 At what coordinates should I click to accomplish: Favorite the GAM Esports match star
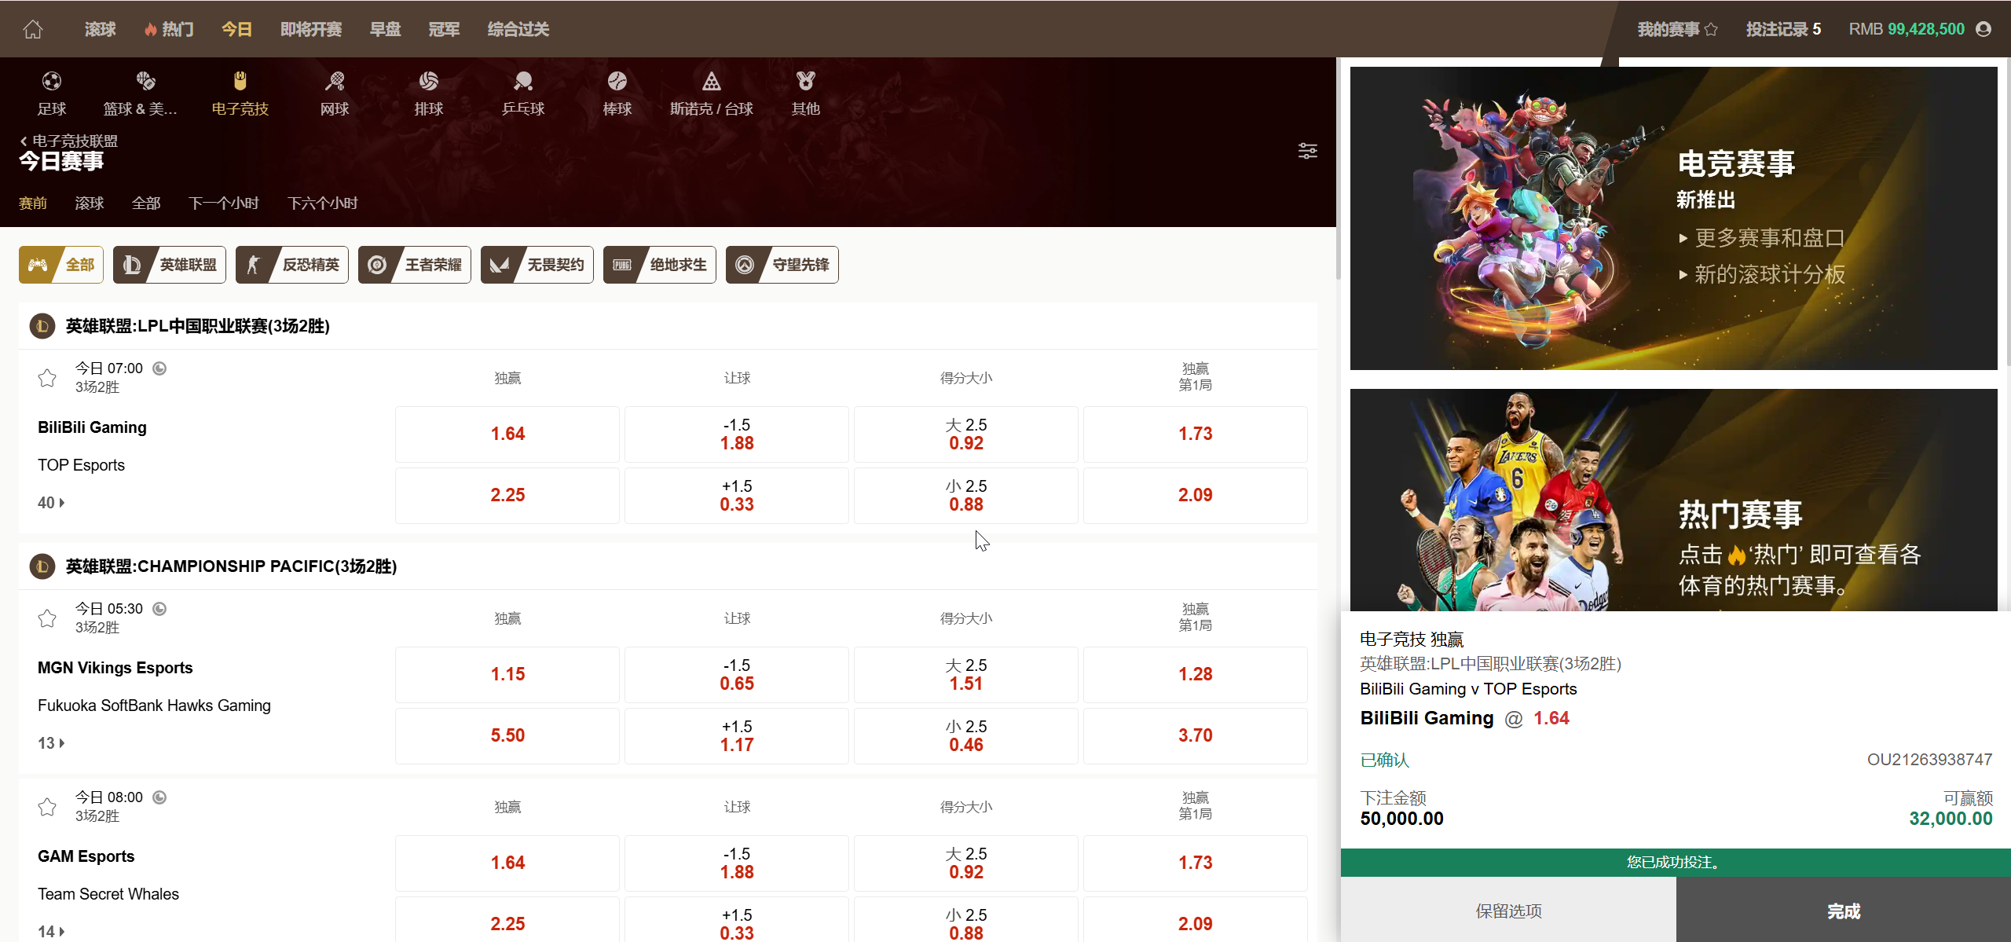click(47, 807)
